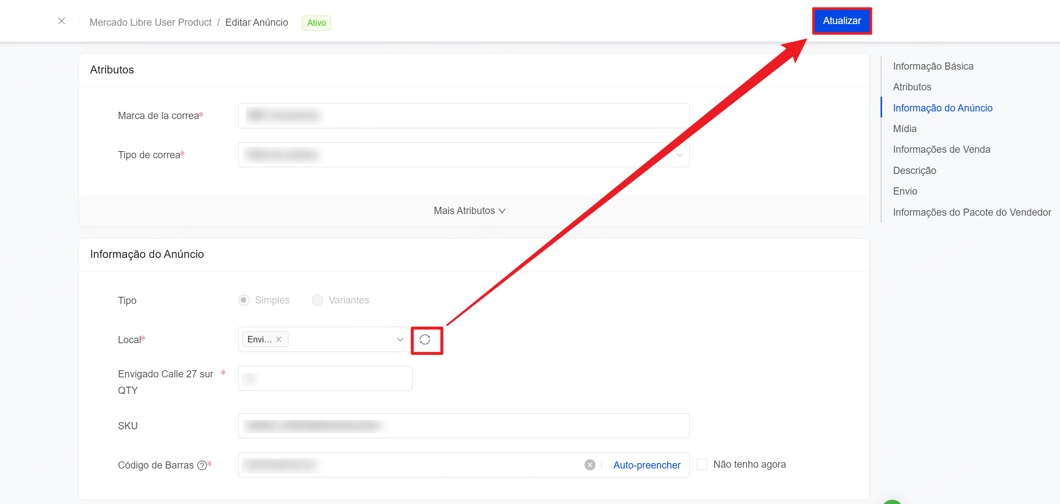Expand Mais Atributos section
The height and width of the screenshot is (504, 1060).
(x=469, y=211)
